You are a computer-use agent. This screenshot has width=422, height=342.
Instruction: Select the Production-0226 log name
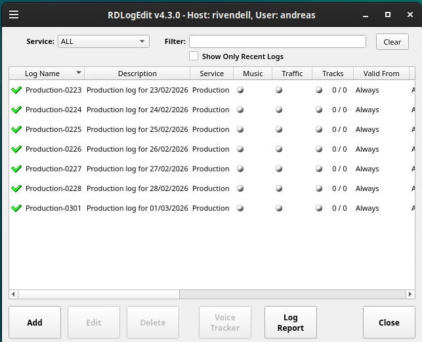point(54,149)
